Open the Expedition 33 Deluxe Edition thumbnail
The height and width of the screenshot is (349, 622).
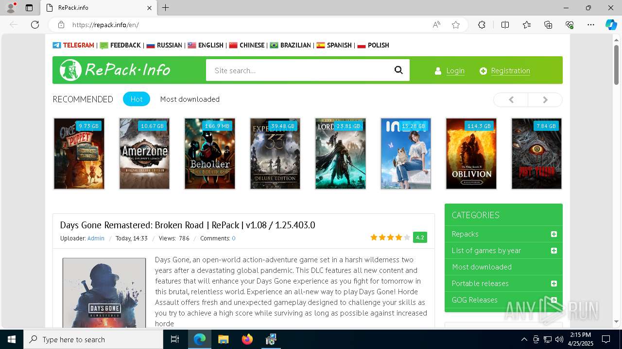point(275,154)
